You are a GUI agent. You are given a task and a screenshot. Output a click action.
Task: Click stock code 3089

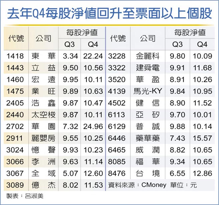(x=15, y=185)
